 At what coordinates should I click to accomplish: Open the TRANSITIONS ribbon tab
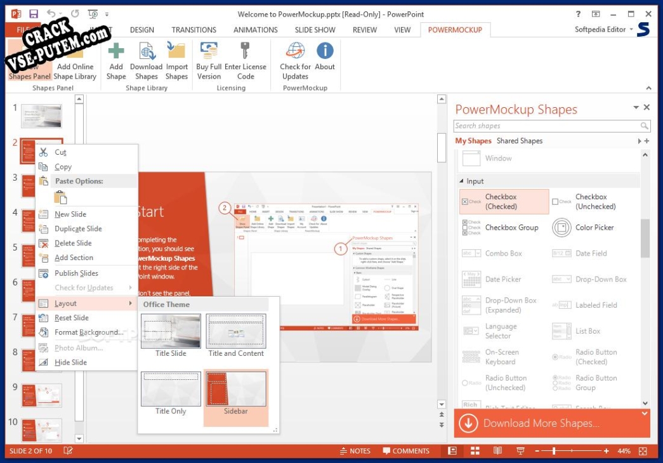(194, 30)
